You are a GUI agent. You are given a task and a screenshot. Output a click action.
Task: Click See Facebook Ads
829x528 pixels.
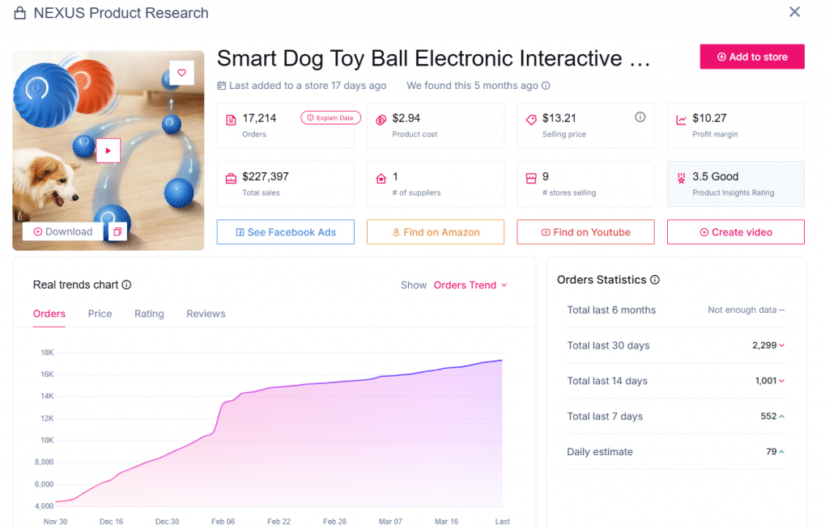click(285, 232)
